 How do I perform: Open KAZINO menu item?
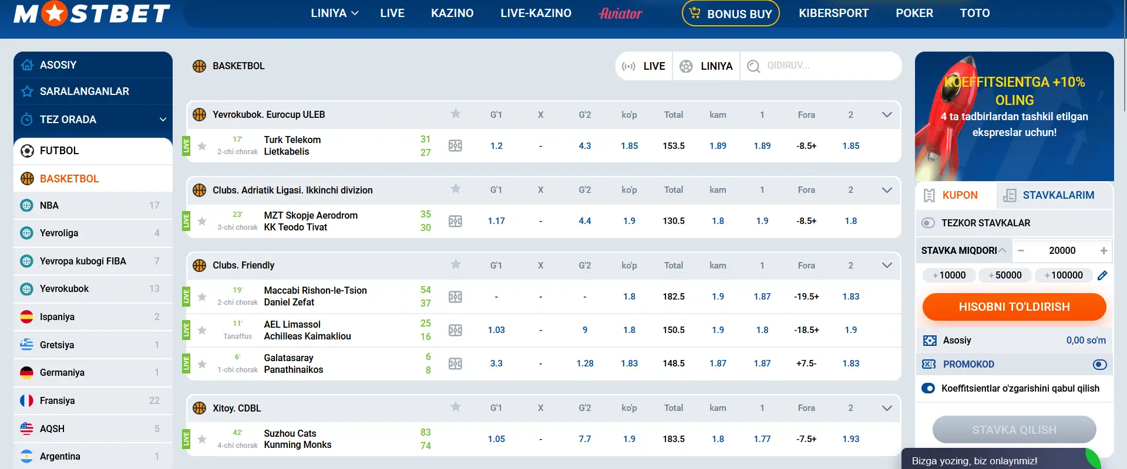point(452,13)
